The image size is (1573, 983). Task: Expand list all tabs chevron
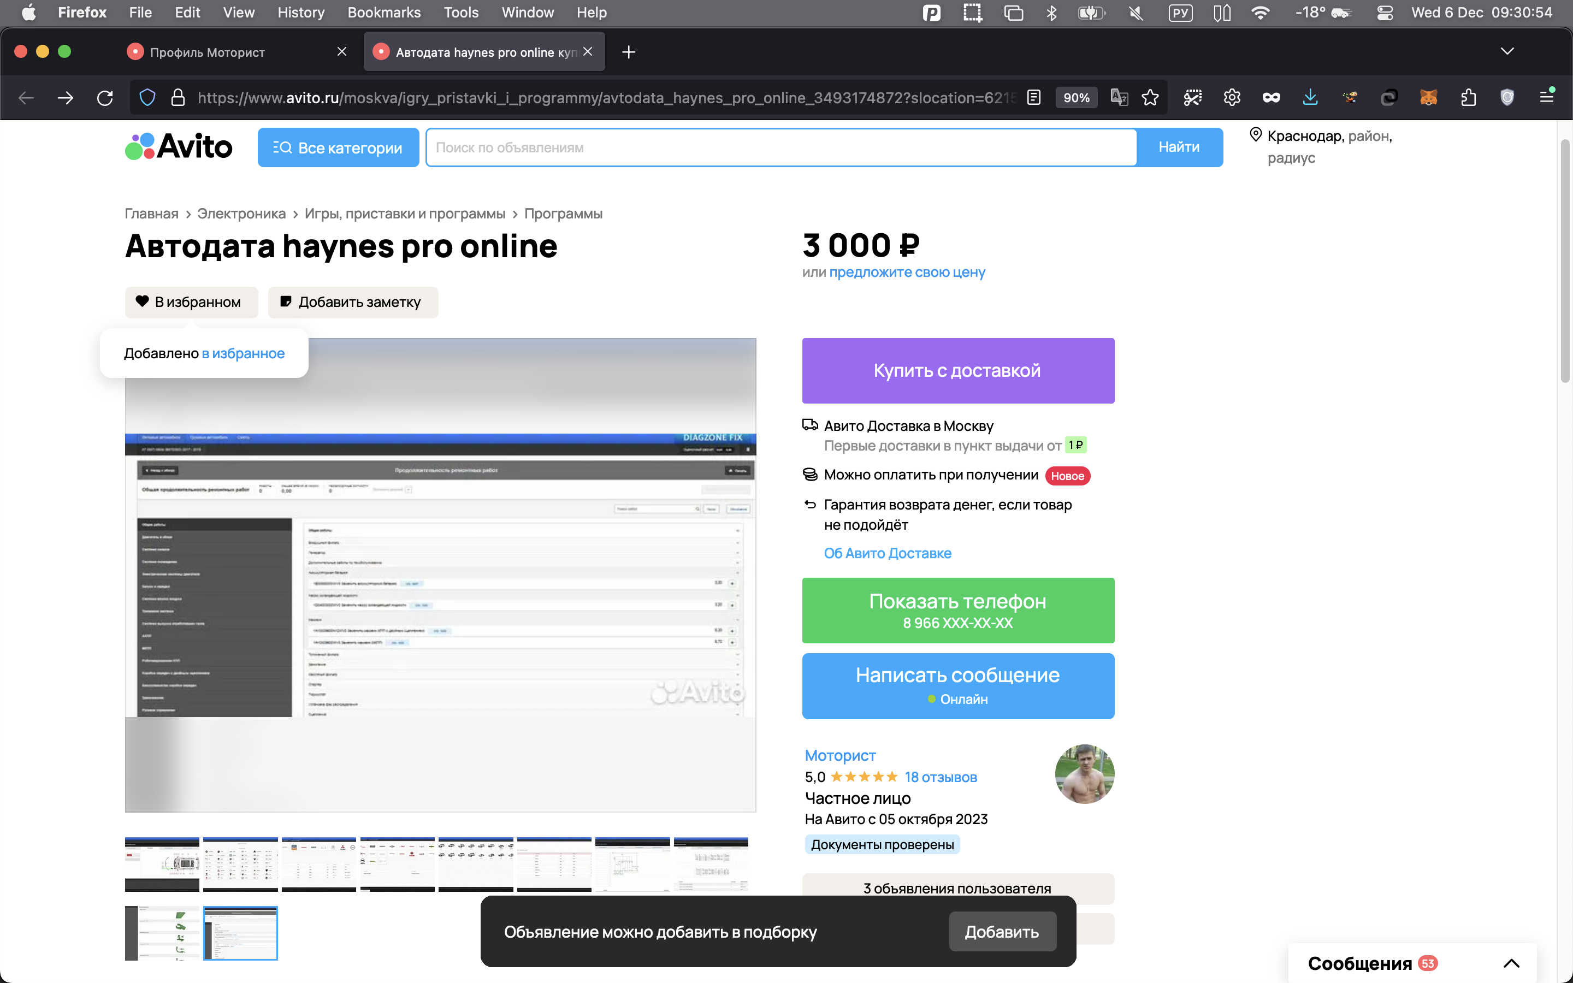[1507, 51]
